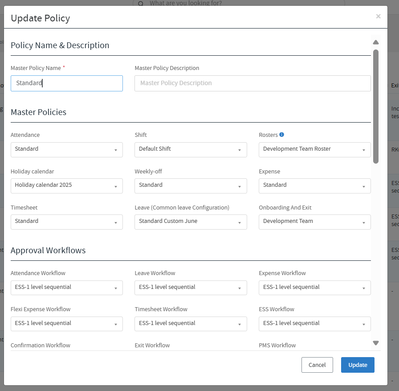Open the Rosters dropdown

click(314, 149)
